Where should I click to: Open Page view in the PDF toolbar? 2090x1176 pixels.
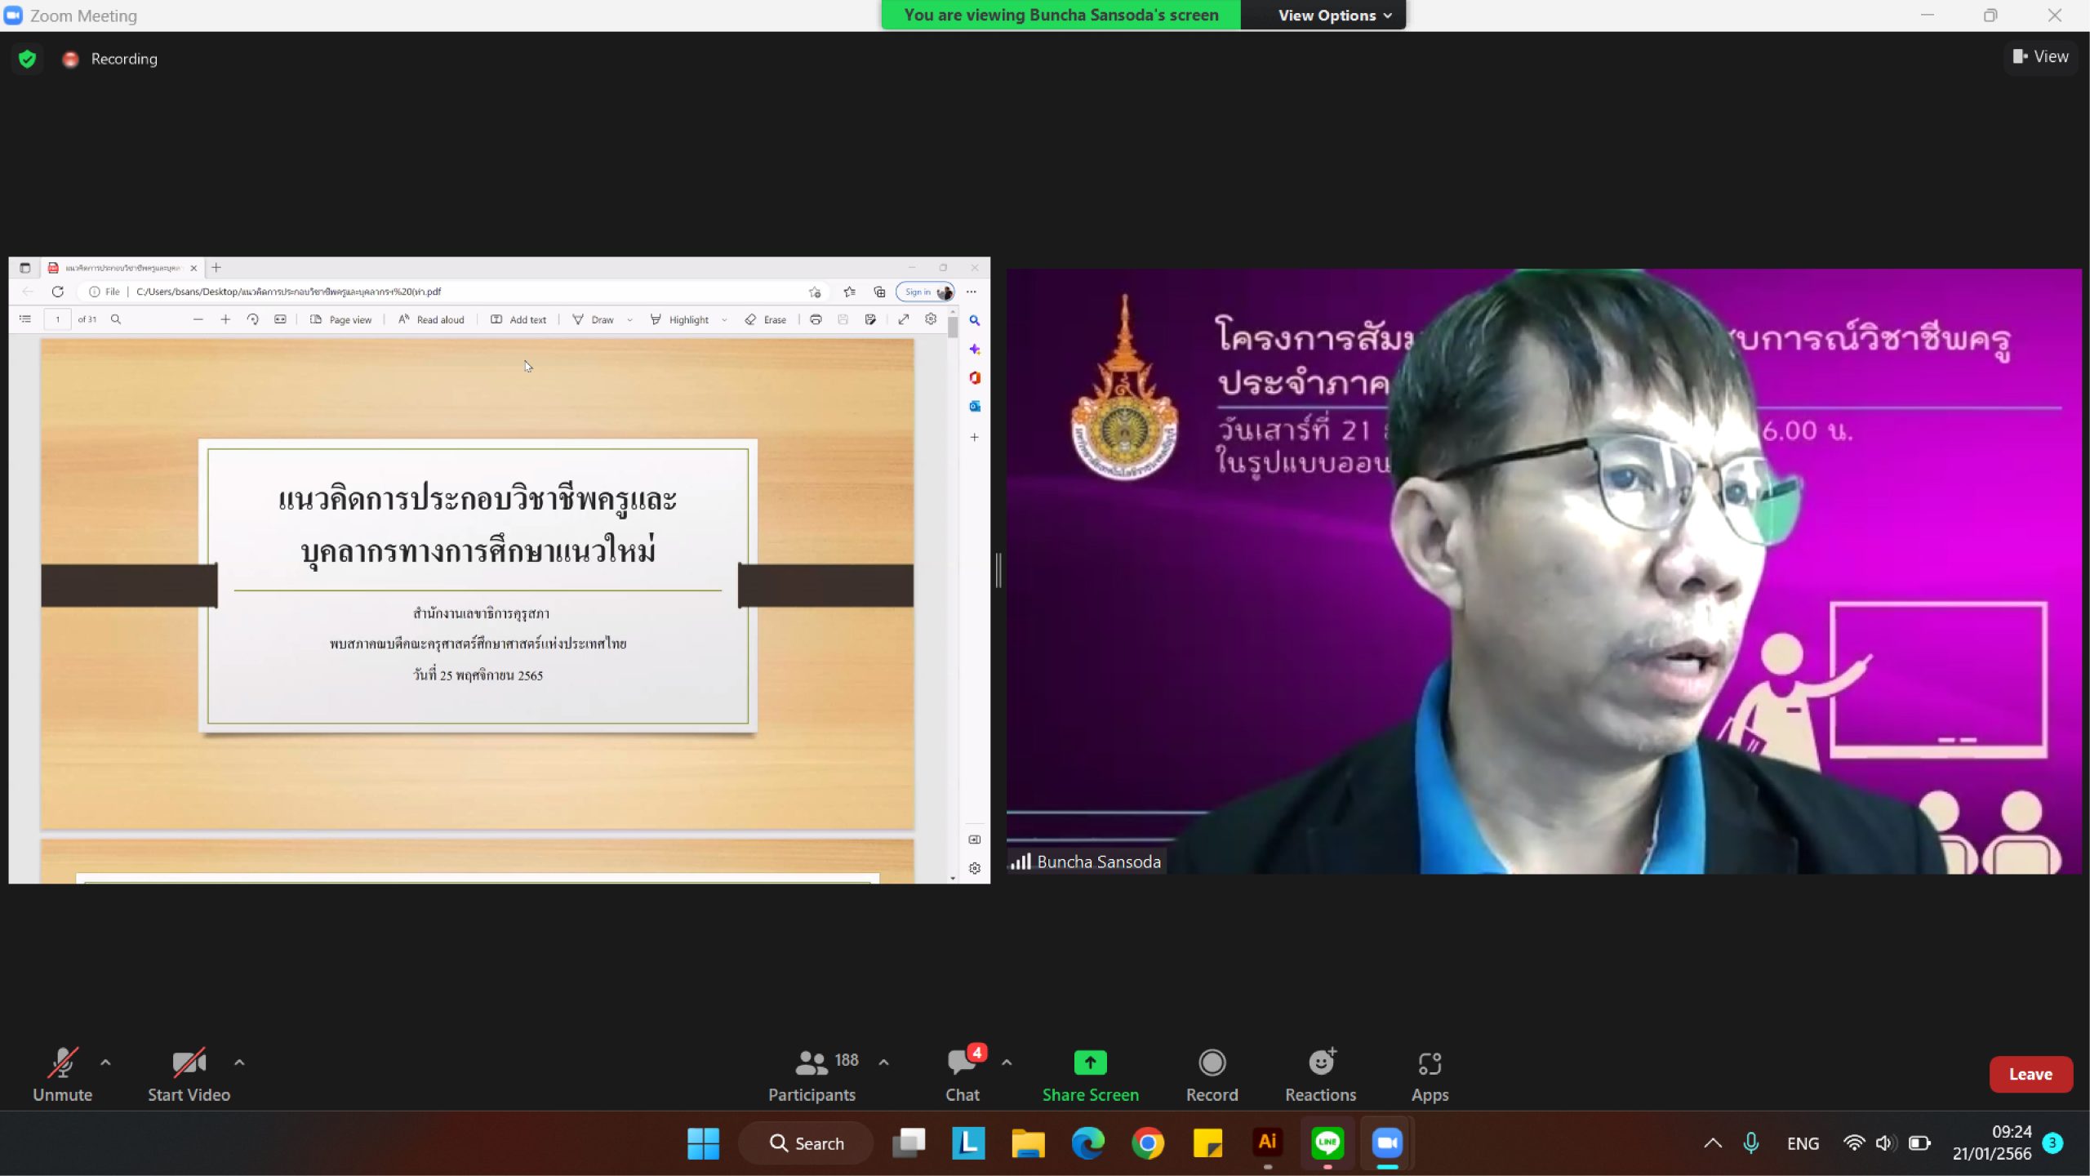[340, 319]
